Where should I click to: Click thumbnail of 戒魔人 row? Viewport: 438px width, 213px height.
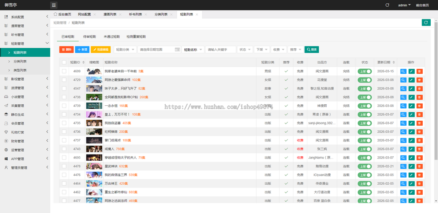pyautogui.click(x=94, y=149)
